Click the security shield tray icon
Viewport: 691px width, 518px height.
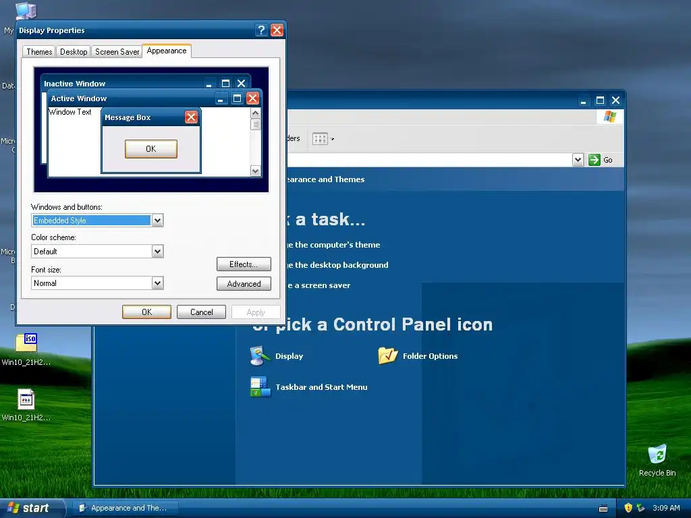coord(628,508)
